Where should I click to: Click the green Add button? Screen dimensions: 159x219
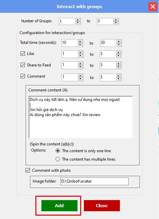click(59, 206)
